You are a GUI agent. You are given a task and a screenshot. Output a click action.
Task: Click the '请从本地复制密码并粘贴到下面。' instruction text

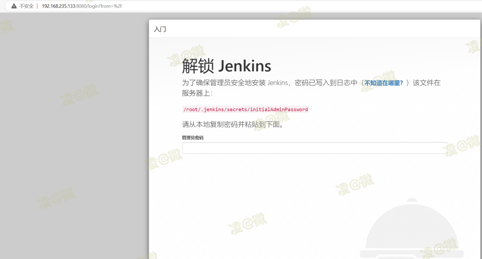233,124
